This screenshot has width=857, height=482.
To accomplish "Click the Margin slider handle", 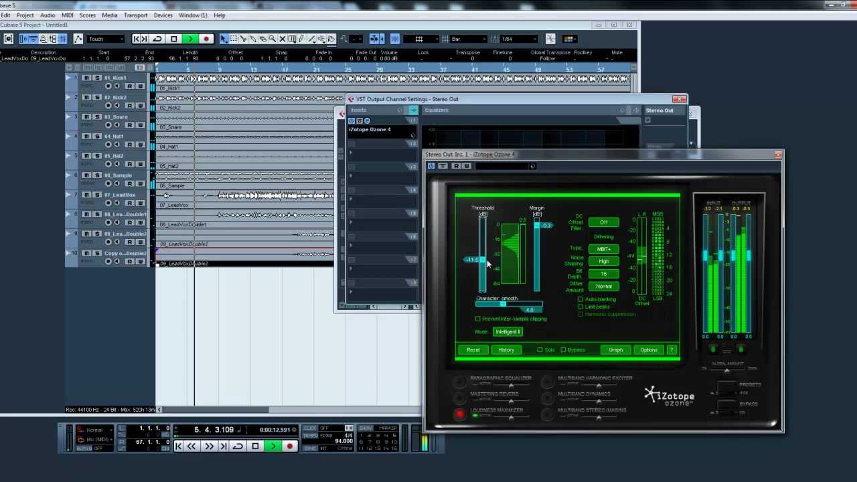I will click(536, 226).
